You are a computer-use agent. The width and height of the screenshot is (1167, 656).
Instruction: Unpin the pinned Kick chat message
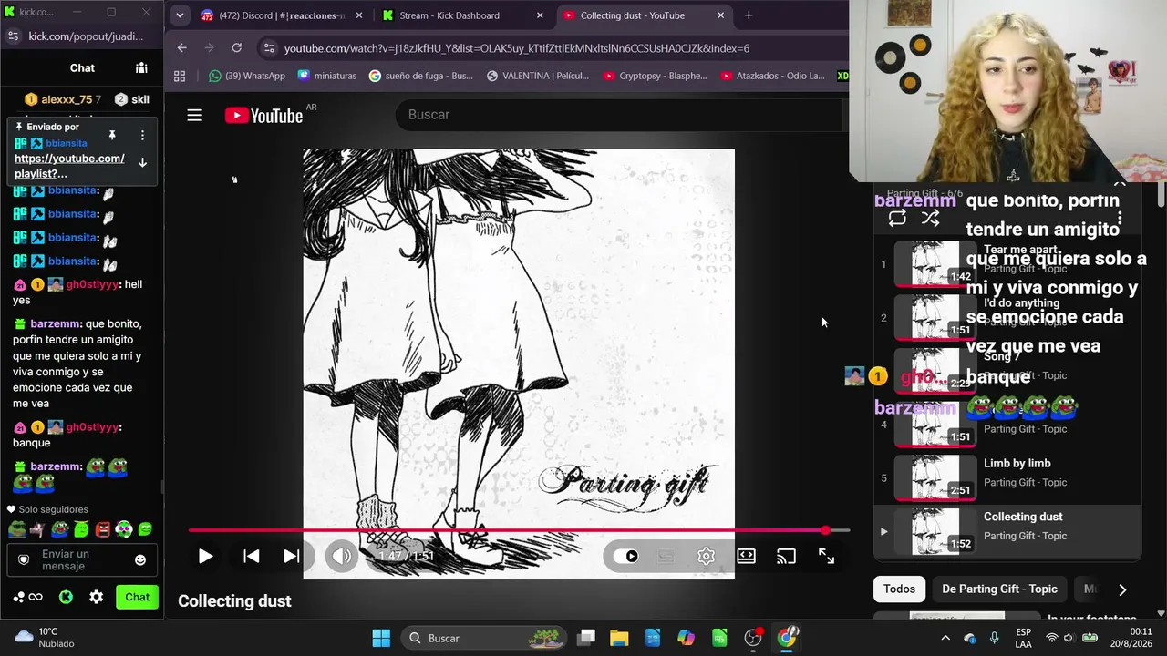pos(112,135)
